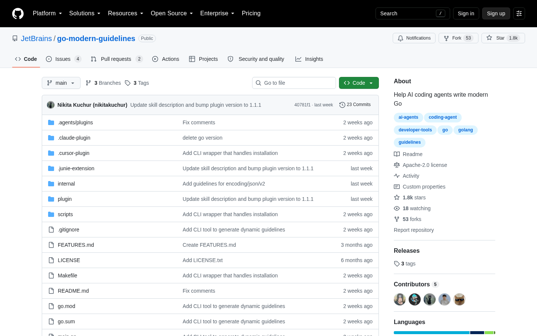The image size is (537, 336).
Task: Click the dark navy segment in Languages bar
Action: pyautogui.click(x=477, y=333)
